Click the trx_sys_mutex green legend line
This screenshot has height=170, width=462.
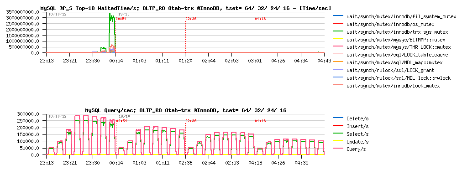pos(338,31)
